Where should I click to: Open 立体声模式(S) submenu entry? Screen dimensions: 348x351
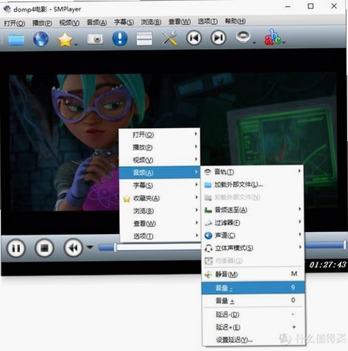[x=253, y=248]
